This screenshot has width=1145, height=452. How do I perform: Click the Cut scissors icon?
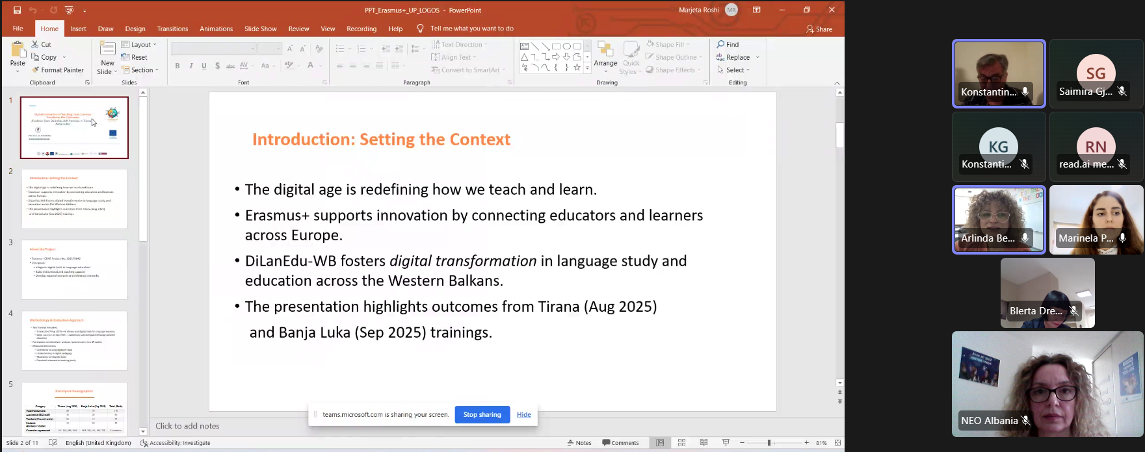click(x=36, y=44)
